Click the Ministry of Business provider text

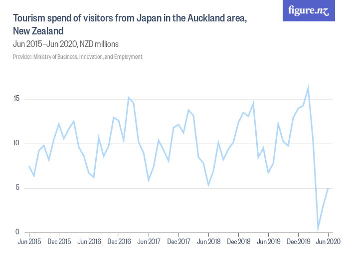click(77, 57)
